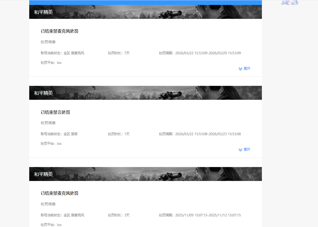Click period 2026/03/22 15:53:08-2026/03/23 15:53:08
This screenshot has height=227, width=318.
coord(208,134)
